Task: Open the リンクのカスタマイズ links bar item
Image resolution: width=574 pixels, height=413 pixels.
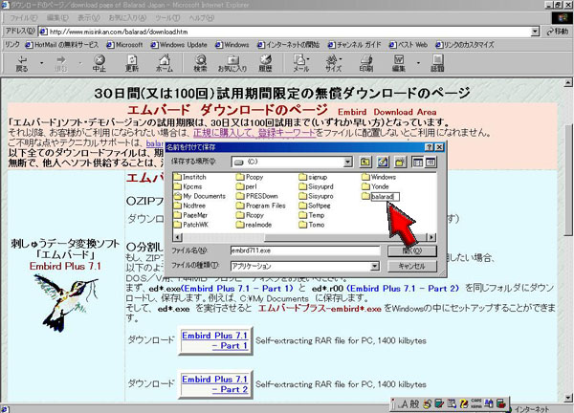Action: [x=465, y=45]
